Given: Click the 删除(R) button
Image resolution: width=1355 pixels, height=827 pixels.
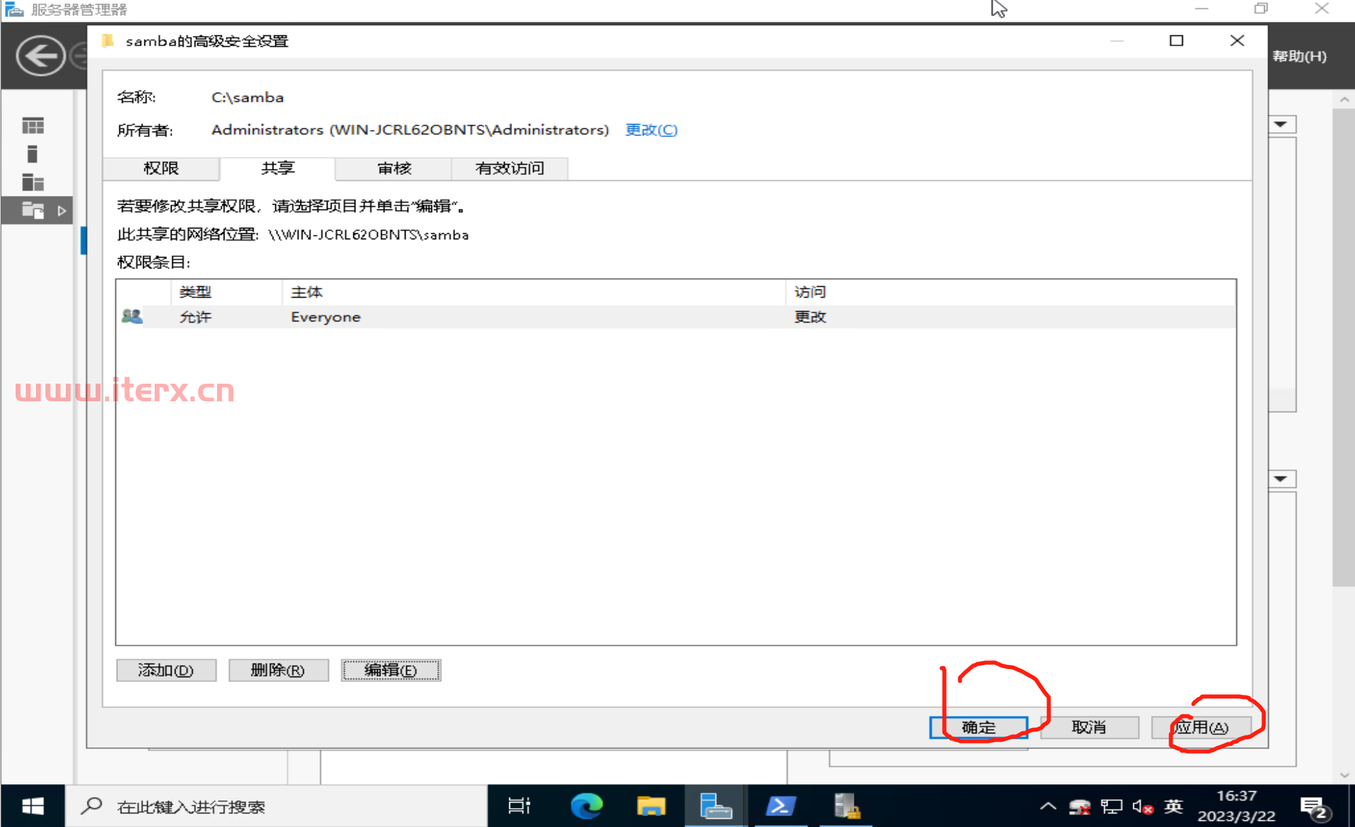Looking at the screenshot, I should 278,670.
